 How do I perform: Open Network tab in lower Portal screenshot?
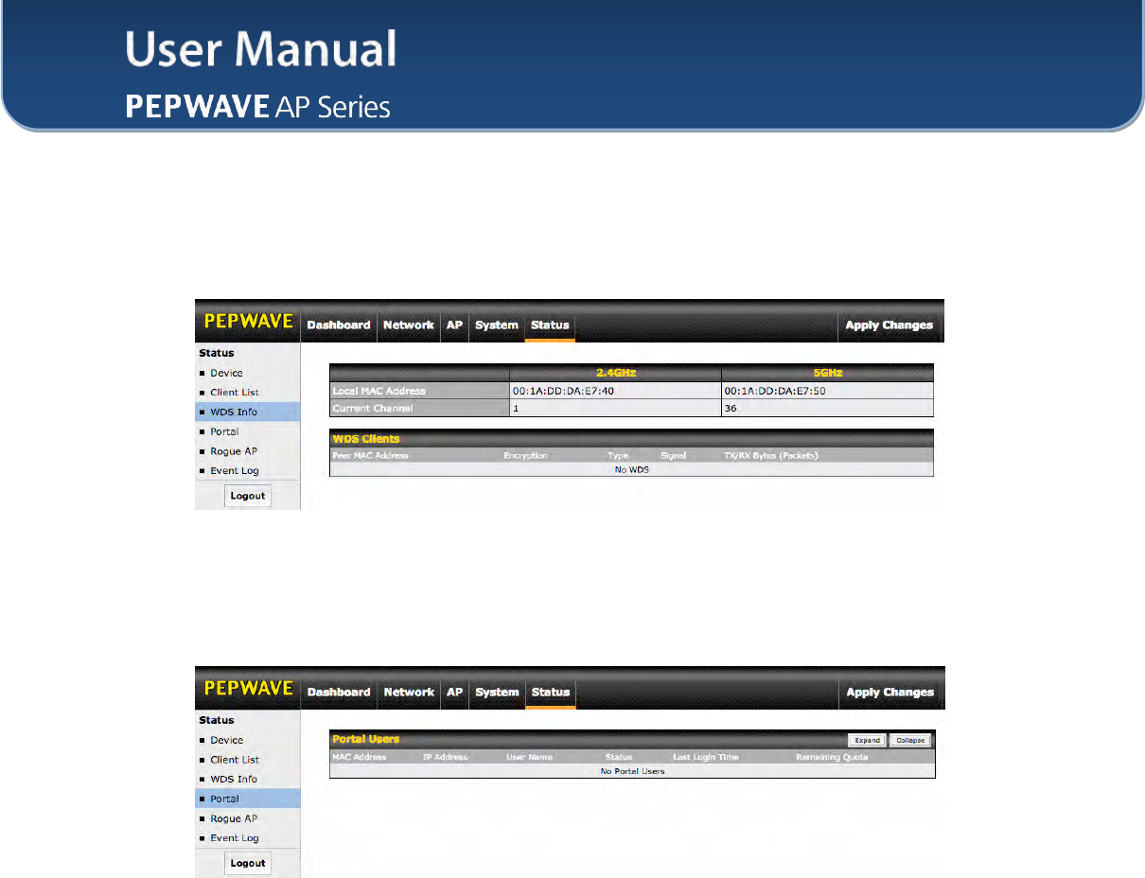(x=408, y=692)
